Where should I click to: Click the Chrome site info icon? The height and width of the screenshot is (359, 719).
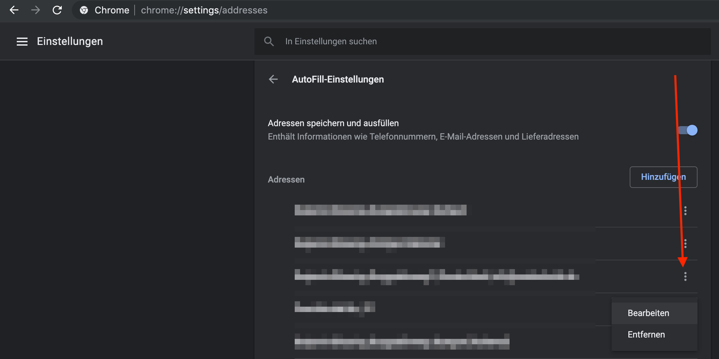pyautogui.click(x=84, y=10)
